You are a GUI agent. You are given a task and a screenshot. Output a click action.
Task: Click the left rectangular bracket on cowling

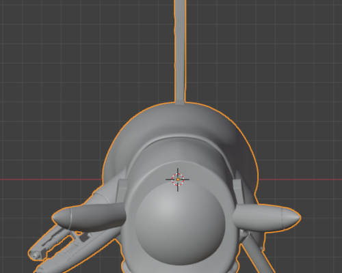(x=122, y=190)
